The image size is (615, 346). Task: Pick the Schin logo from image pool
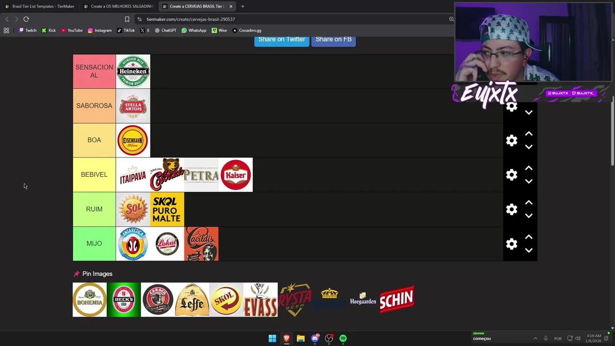(x=397, y=300)
